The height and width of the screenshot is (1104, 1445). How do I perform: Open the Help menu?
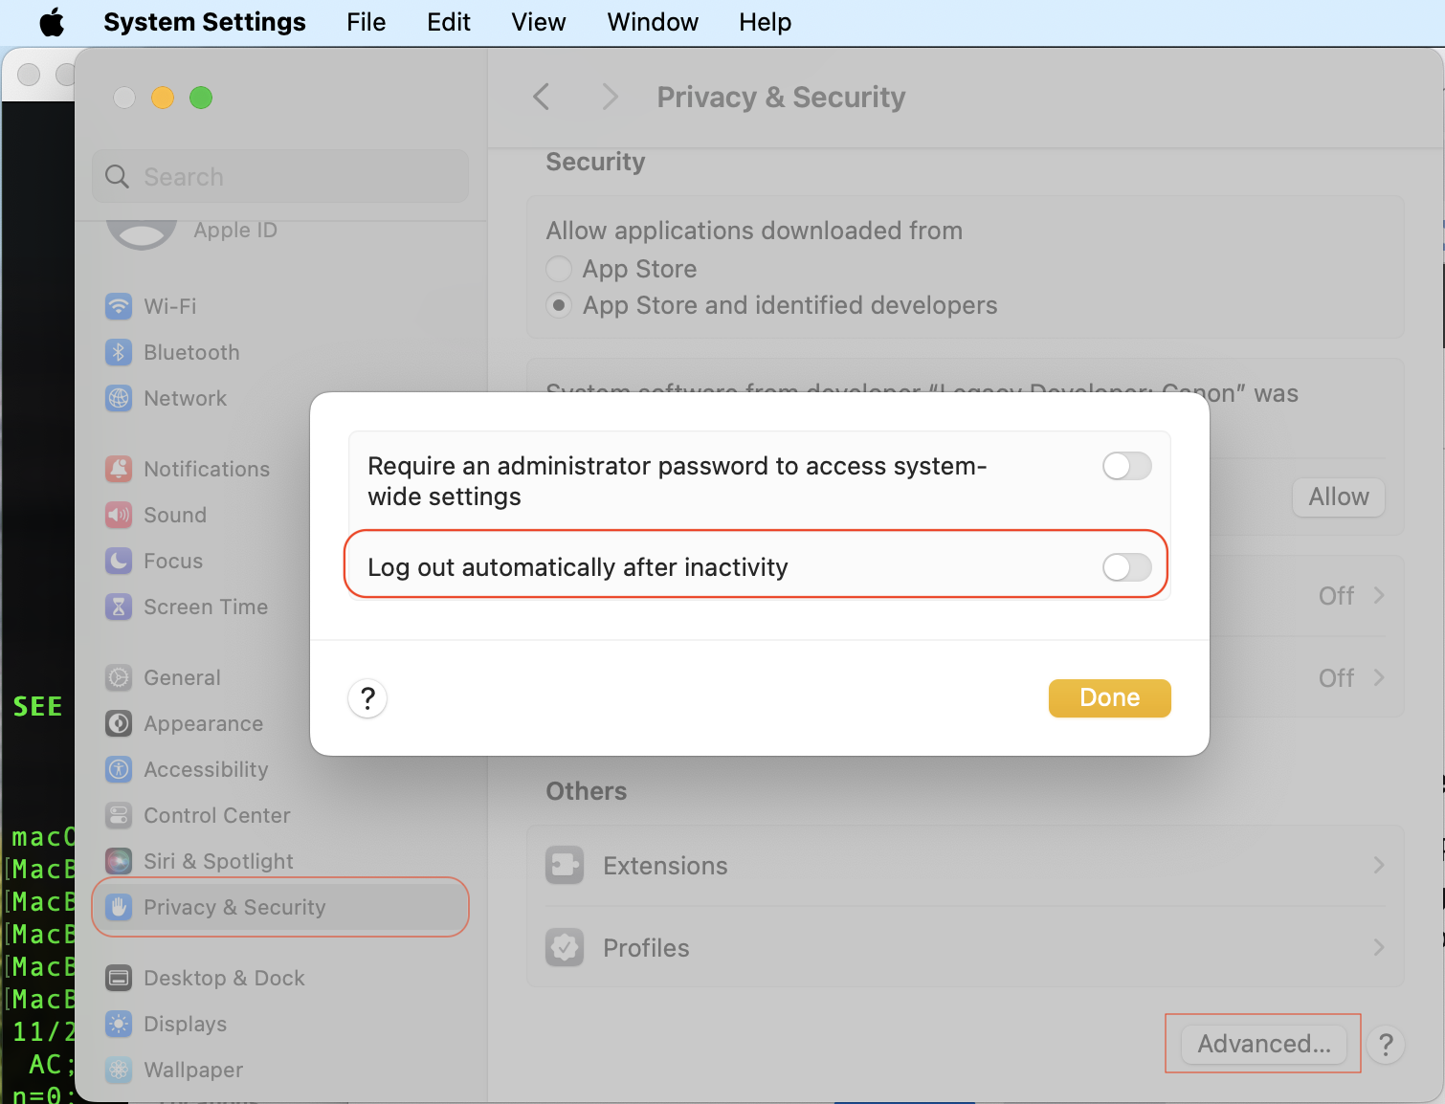(764, 21)
